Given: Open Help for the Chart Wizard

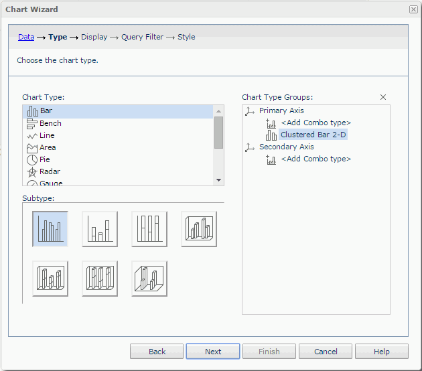Looking at the screenshot, I should (x=382, y=352).
